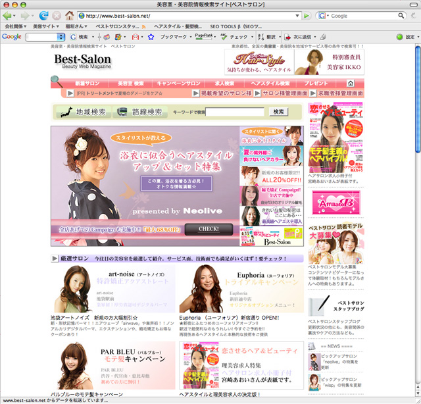Click the site icon in the URL bar
This screenshot has width=421, height=404.
82,16
